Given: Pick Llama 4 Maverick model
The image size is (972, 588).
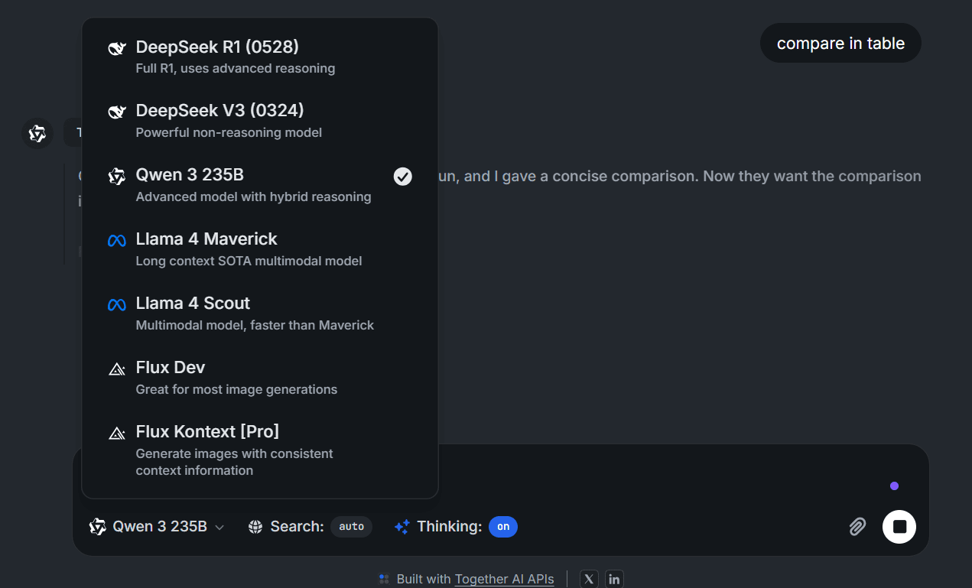Looking at the screenshot, I should pyautogui.click(x=259, y=249).
